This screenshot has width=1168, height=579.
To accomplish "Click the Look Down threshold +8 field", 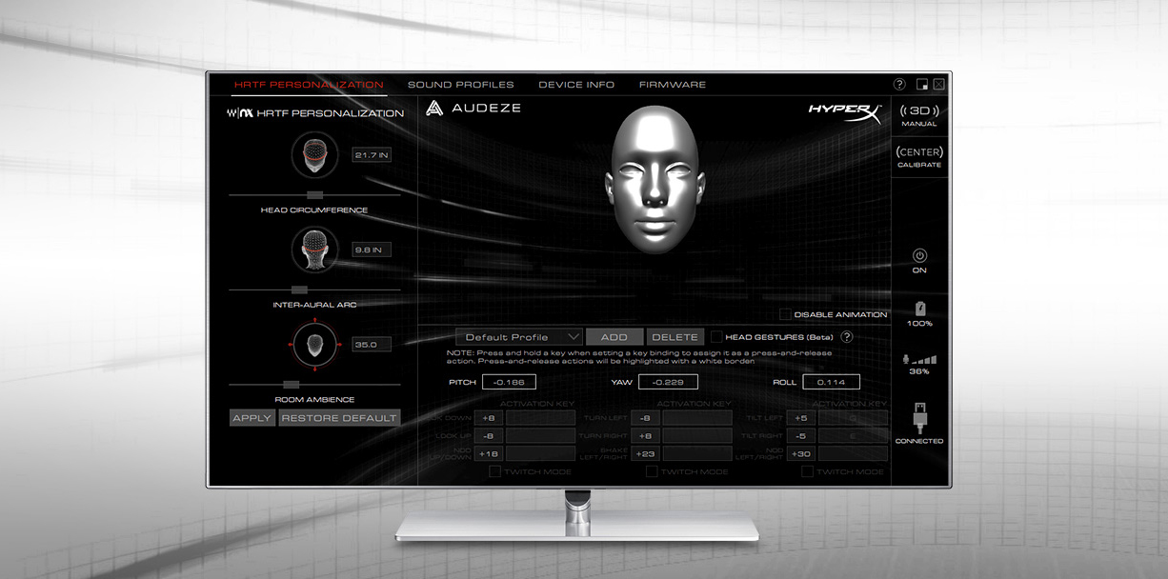I will point(488,418).
